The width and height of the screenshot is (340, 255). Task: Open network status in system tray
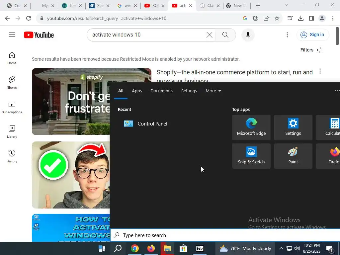point(289,248)
